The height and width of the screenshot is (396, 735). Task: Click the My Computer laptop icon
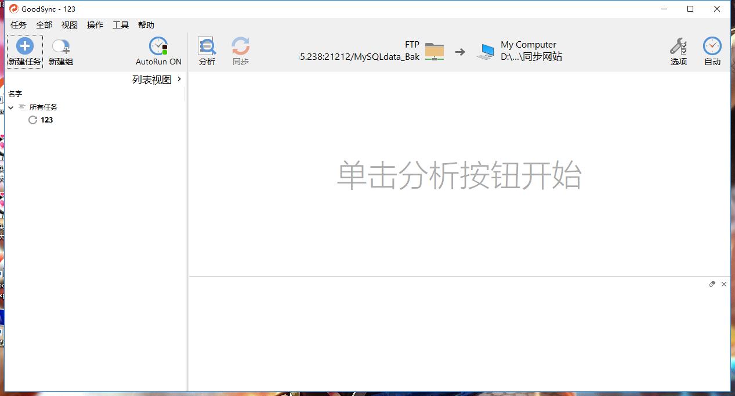(x=485, y=52)
